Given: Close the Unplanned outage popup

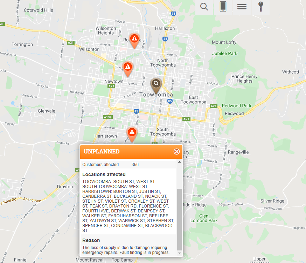Looking at the screenshot, I should tap(176, 151).
